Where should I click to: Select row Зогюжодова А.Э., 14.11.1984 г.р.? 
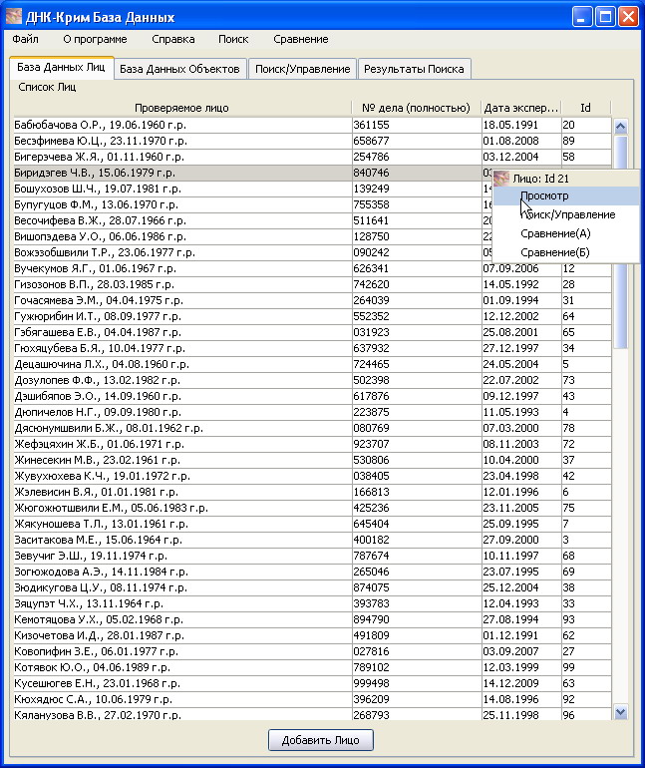[312, 572]
